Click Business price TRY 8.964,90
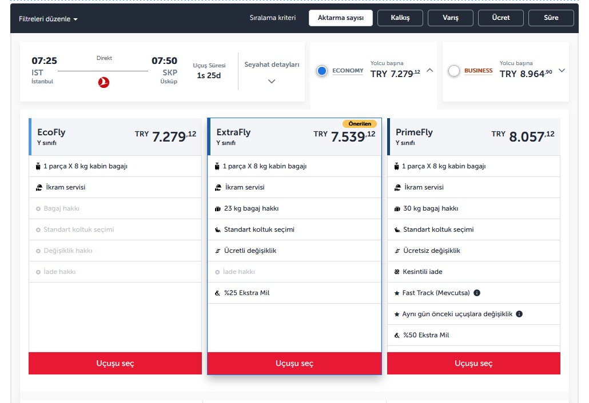This screenshot has height=403, width=589. (526, 74)
